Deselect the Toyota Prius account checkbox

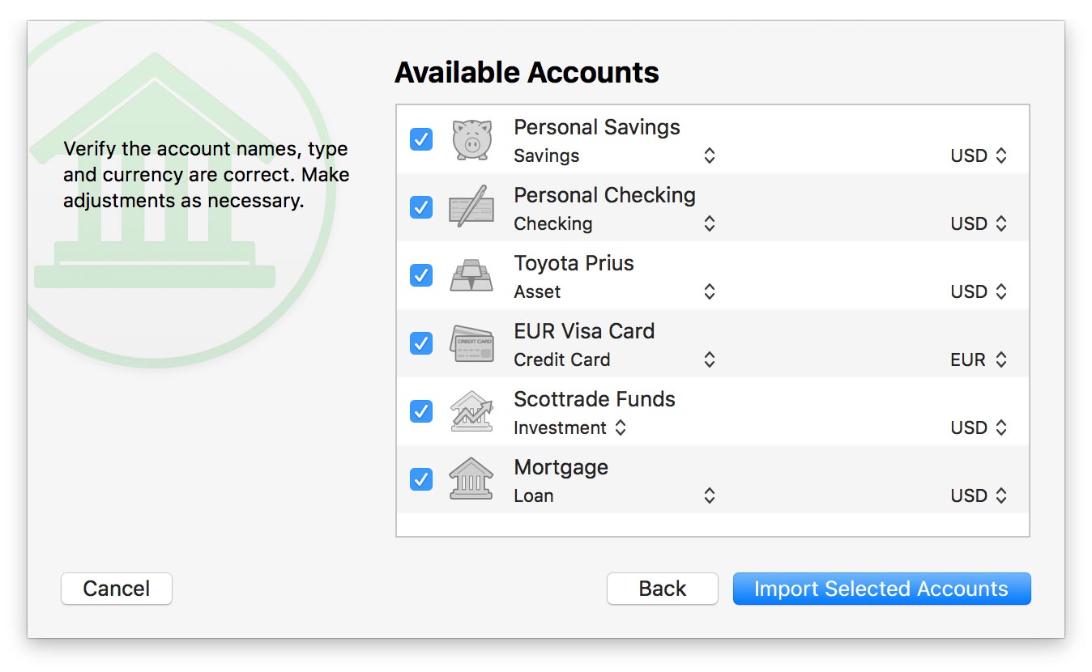[x=421, y=275]
